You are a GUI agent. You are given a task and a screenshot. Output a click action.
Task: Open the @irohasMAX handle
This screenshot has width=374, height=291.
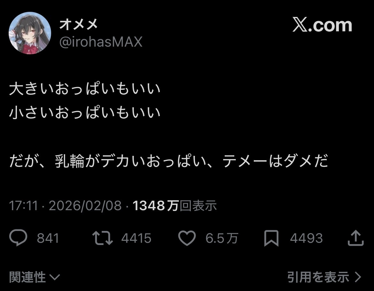(101, 42)
